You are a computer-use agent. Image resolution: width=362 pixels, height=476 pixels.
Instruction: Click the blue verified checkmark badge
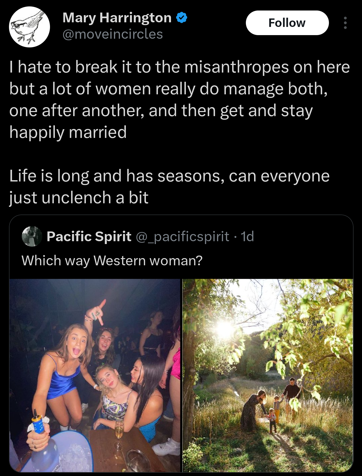click(x=182, y=18)
